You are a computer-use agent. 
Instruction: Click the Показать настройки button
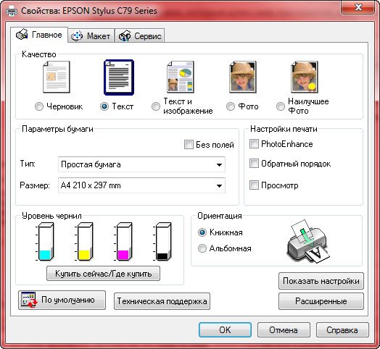321,281
